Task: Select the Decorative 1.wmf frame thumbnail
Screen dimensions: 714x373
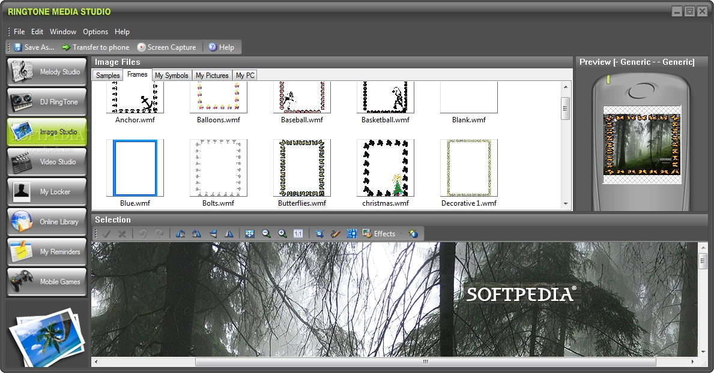Action: 469,168
